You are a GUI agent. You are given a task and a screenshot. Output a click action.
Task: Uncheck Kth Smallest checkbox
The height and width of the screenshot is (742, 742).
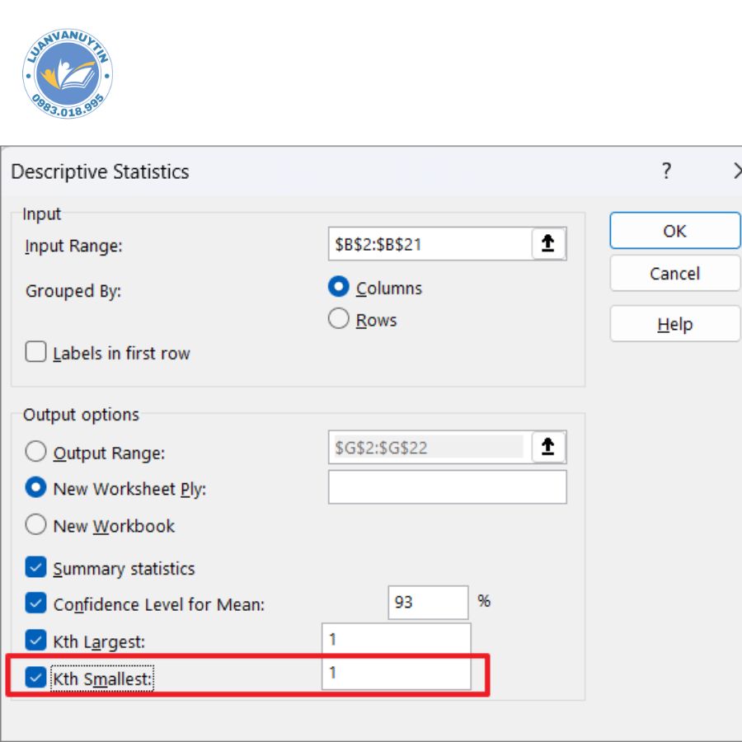36,678
